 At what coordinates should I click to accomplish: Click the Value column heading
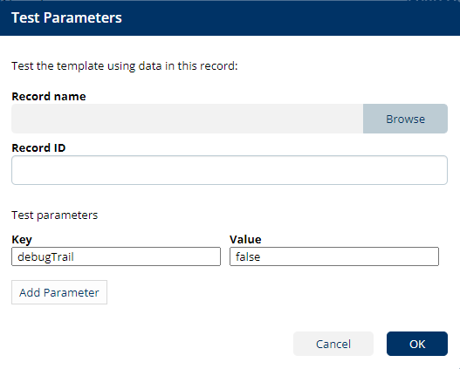click(245, 239)
